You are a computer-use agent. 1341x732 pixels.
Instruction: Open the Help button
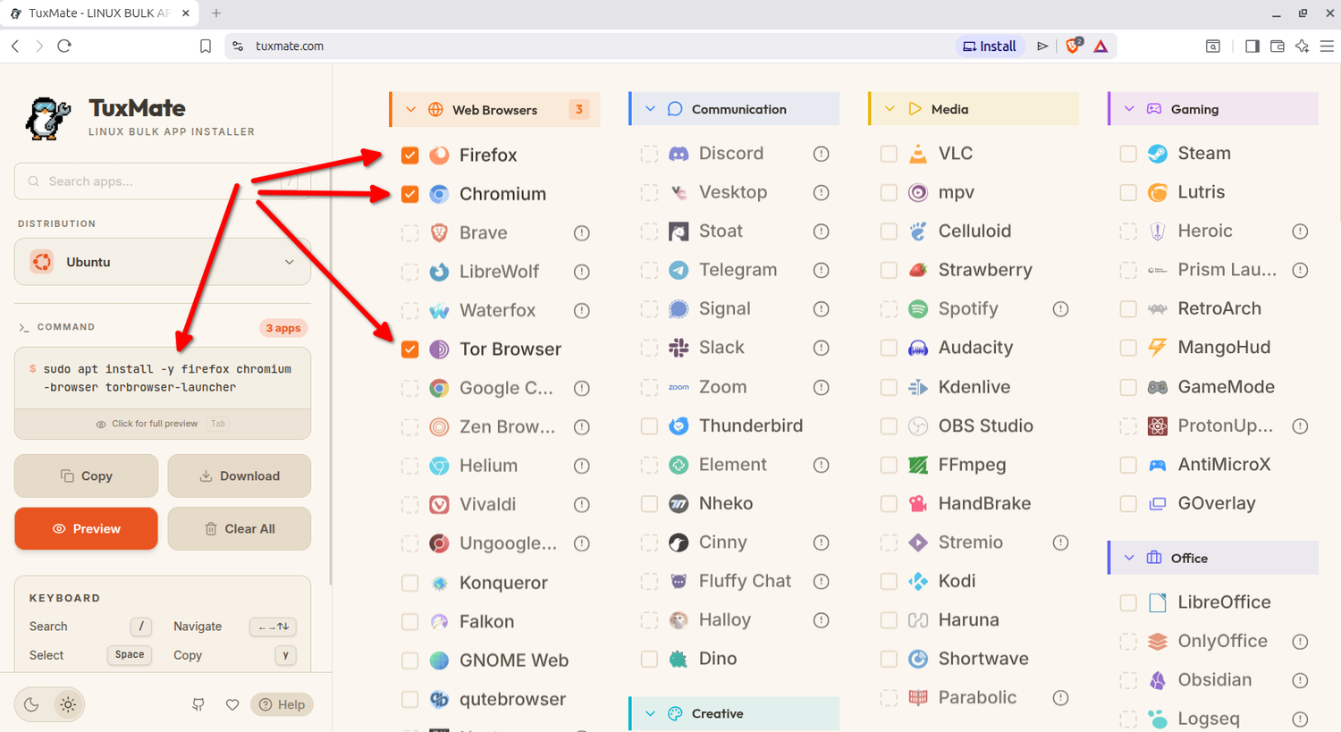point(282,704)
